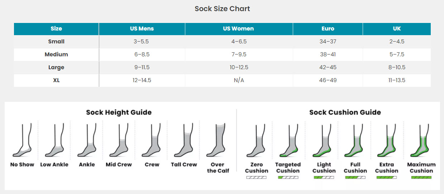Click the Medium size row label
The image size is (444, 194).
click(56, 55)
